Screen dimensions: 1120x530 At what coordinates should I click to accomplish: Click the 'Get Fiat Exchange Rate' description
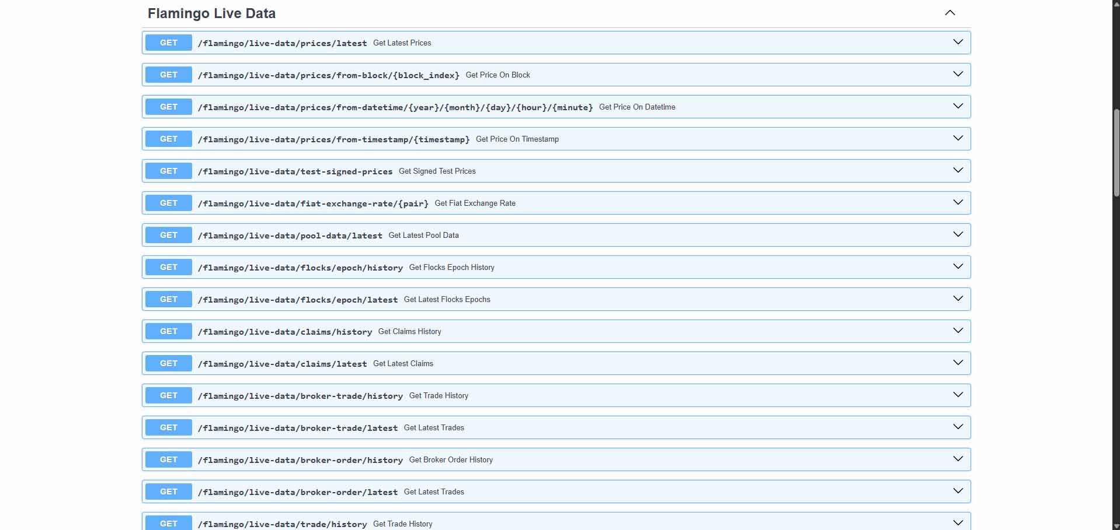click(475, 203)
